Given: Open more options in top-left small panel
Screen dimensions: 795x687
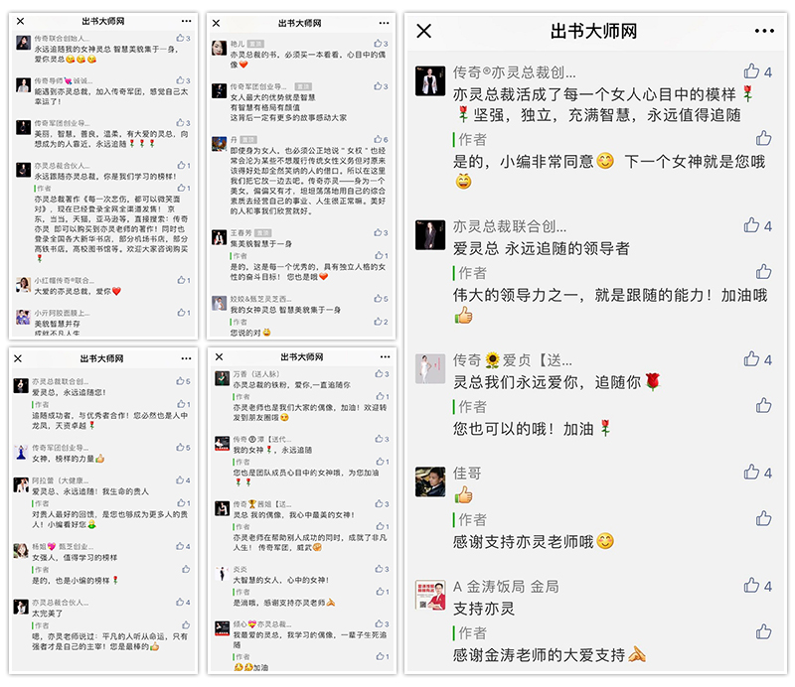Looking at the screenshot, I should click(x=186, y=21).
